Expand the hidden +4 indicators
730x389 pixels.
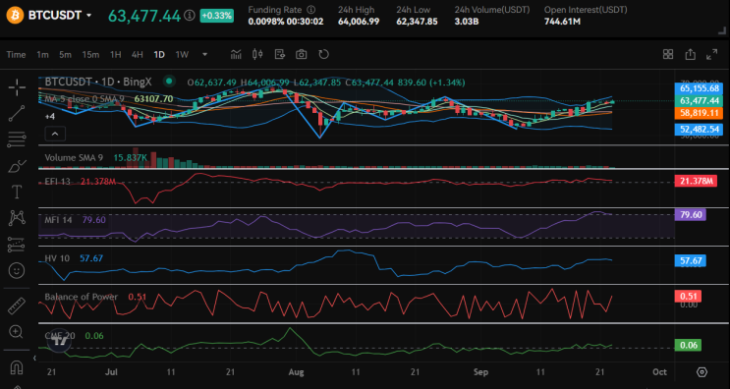click(50, 116)
